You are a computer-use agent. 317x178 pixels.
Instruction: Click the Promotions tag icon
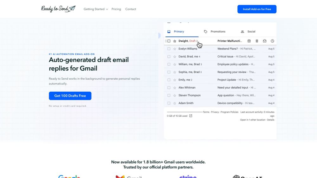[206, 32]
